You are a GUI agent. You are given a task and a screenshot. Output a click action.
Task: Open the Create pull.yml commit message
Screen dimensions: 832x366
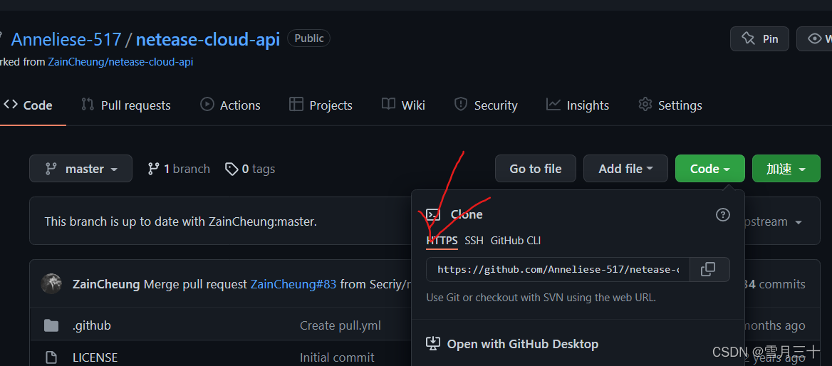340,325
